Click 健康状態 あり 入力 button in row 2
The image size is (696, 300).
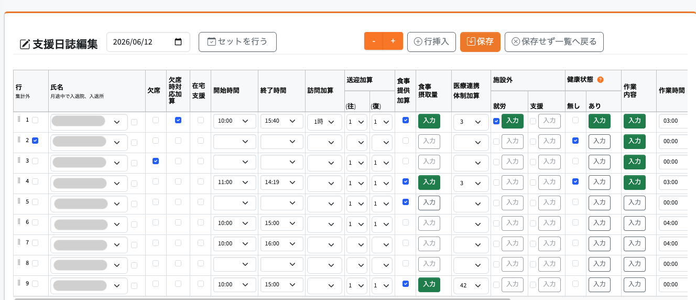point(600,141)
